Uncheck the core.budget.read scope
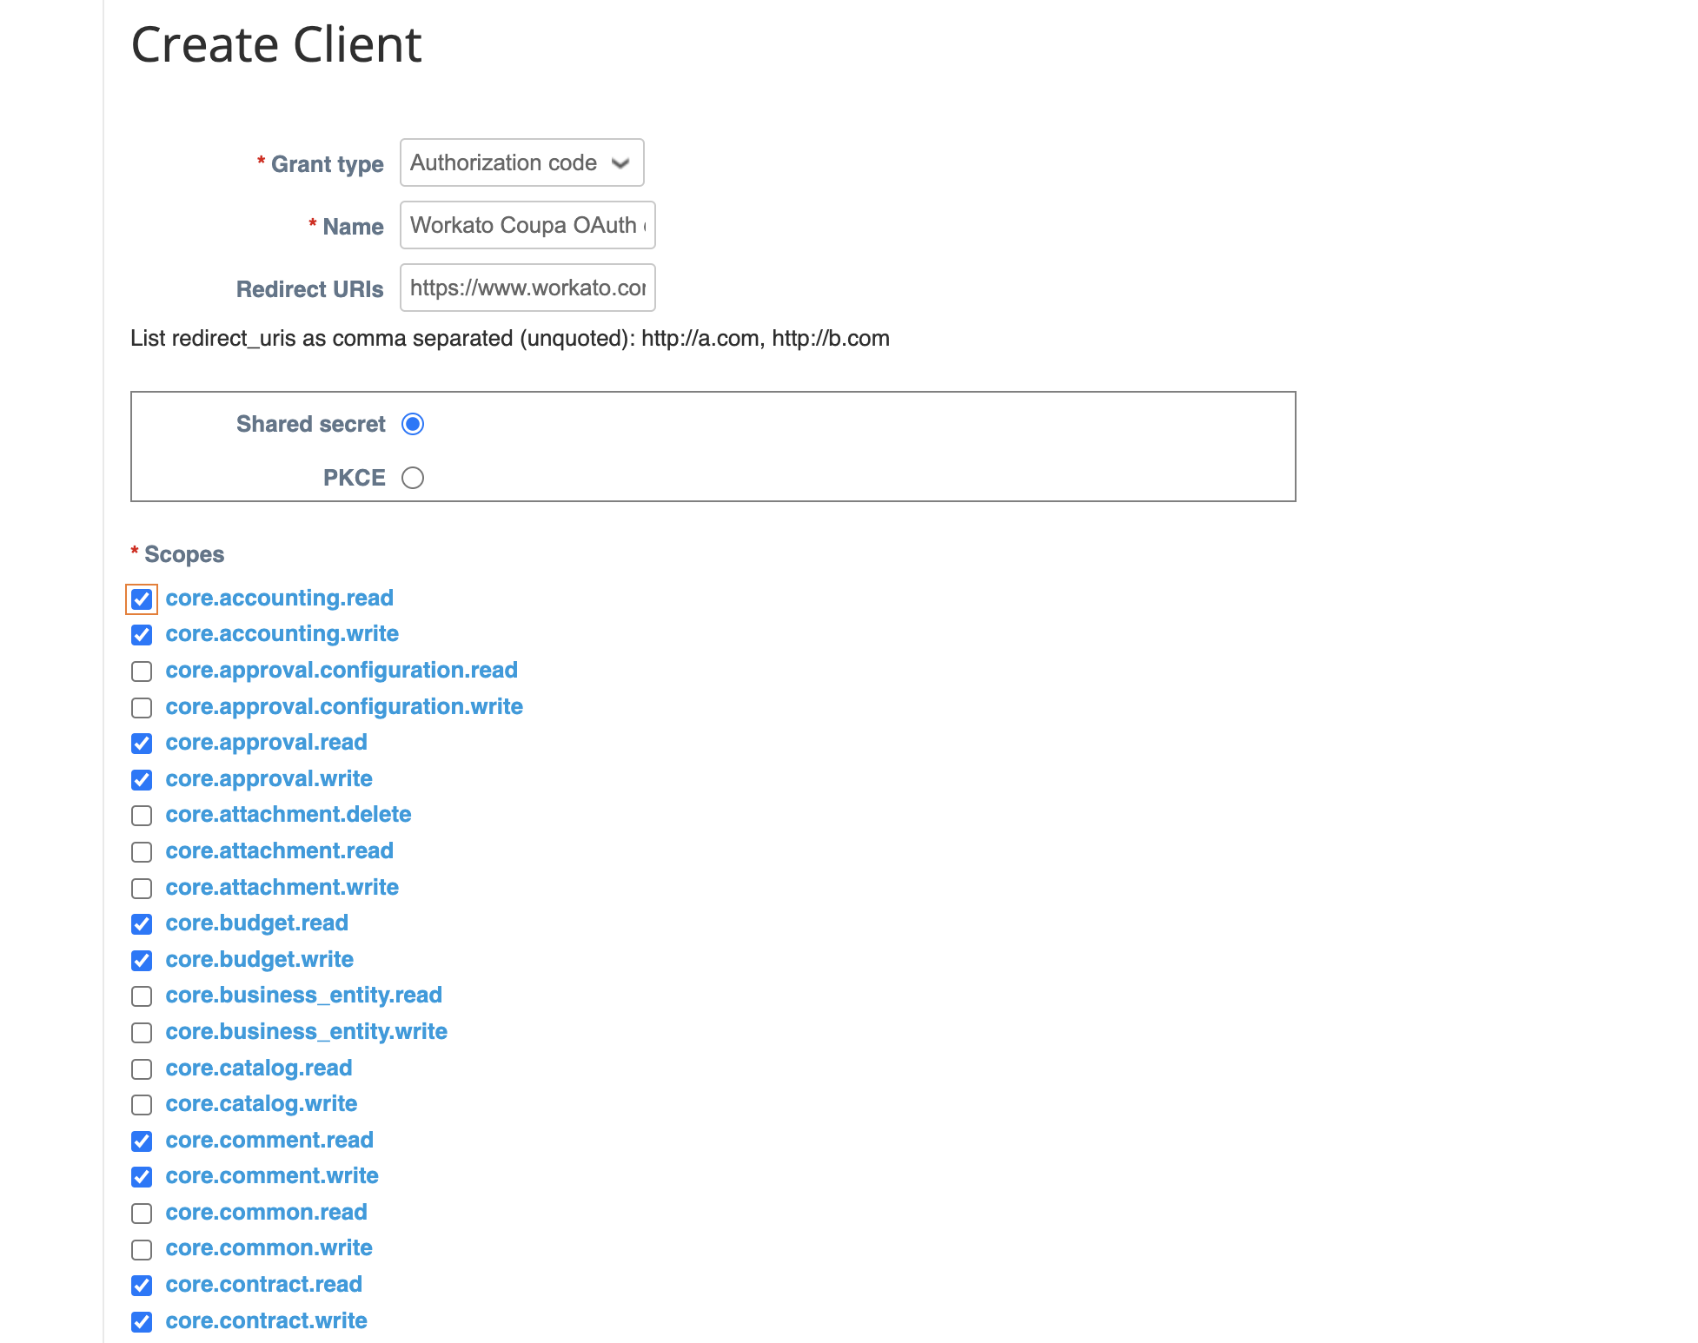 click(142, 924)
